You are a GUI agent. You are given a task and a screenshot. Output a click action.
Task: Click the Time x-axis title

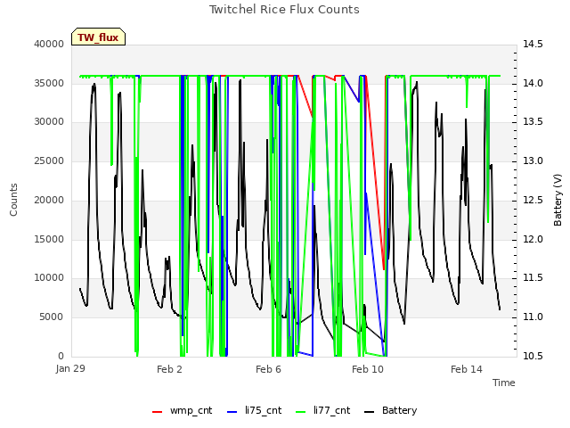pyautogui.click(x=504, y=383)
